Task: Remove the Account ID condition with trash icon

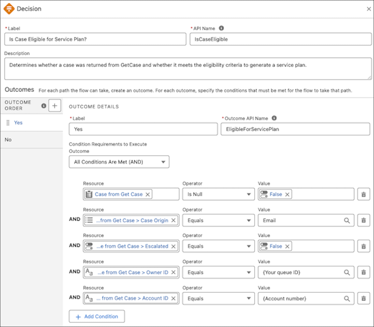Action: (363, 298)
